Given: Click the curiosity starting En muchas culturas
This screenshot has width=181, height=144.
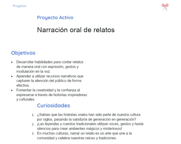Looking at the screenshot, I should [x=84, y=136].
